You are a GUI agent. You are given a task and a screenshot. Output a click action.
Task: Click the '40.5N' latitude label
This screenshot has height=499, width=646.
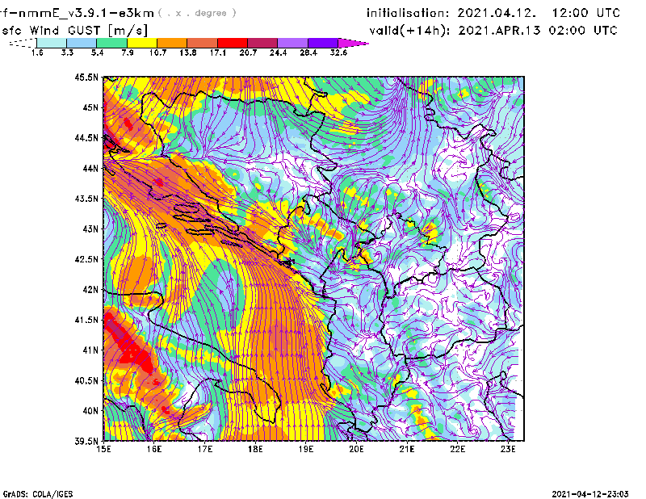coord(86,381)
